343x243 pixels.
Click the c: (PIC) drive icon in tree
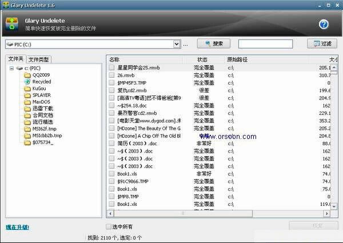coord(19,68)
